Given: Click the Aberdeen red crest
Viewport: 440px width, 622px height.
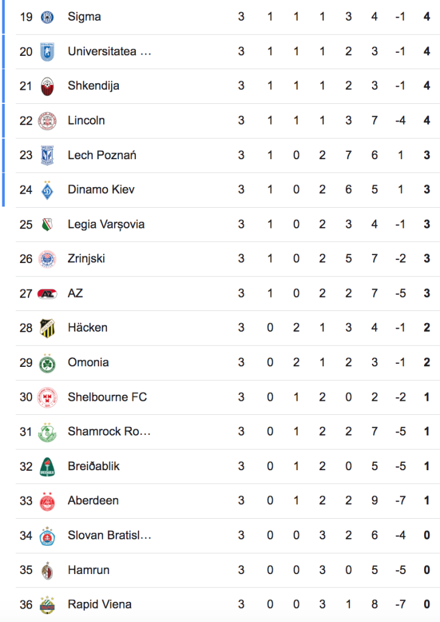Looking at the screenshot, I should click(47, 501).
